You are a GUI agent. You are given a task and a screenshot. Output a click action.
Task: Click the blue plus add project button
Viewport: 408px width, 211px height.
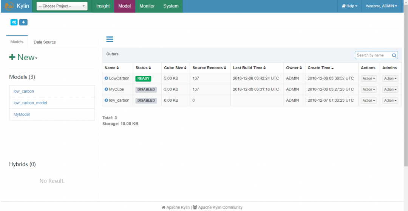point(23,22)
